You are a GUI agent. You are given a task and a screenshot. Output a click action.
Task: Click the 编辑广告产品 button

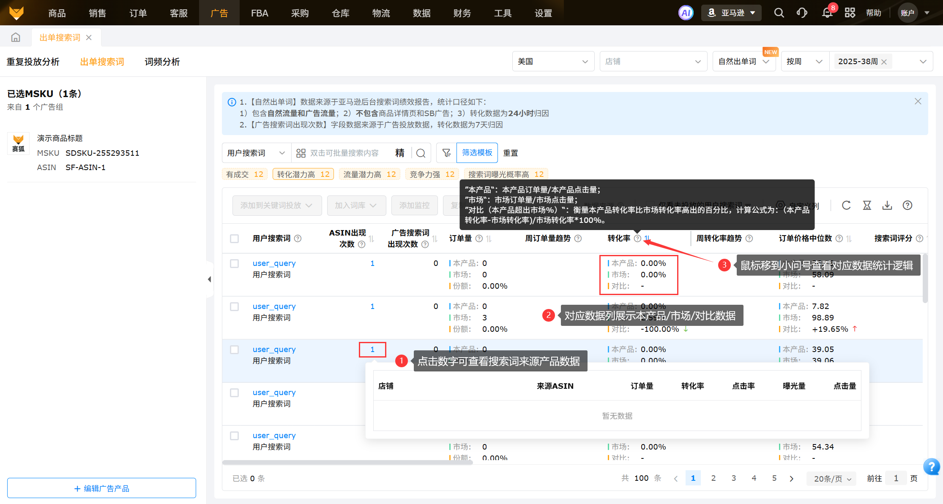(101, 488)
